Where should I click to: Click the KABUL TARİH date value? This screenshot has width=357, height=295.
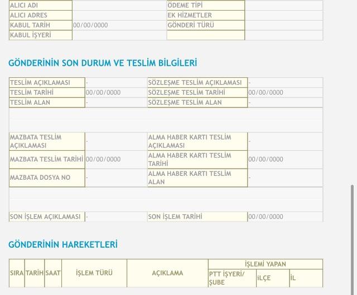coord(90,25)
